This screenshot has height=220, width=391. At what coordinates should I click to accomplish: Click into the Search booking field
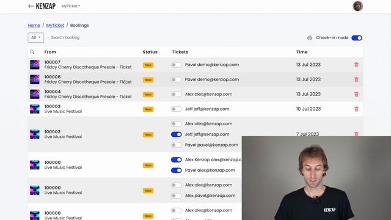[x=65, y=37]
